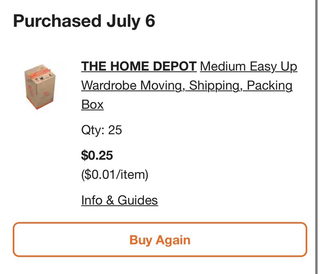320x274 pixels.
Task: Click the word Box ending the title
Action: [x=92, y=105]
